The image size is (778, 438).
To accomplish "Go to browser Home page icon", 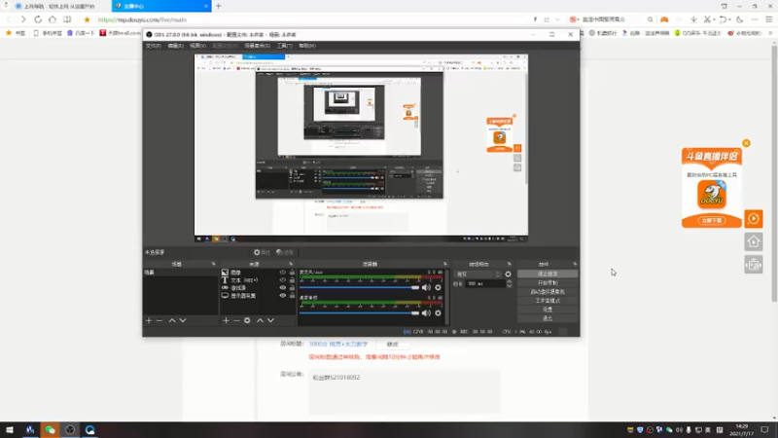I will point(53,19).
